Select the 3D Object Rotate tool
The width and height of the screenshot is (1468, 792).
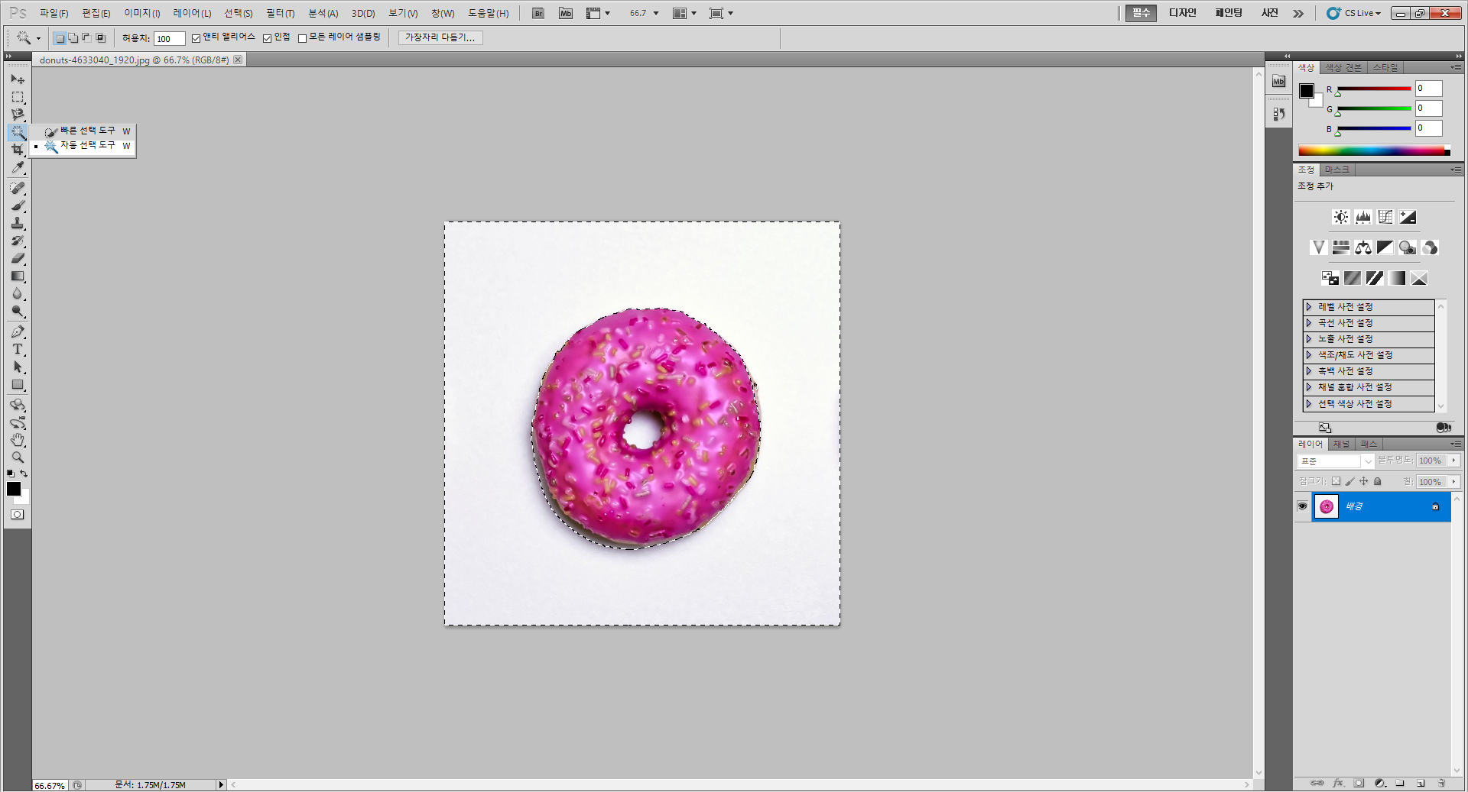(x=18, y=405)
